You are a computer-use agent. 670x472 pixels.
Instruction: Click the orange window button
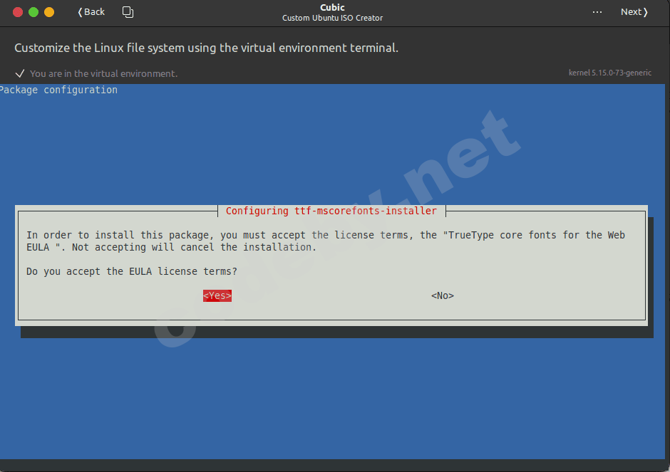click(x=49, y=12)
